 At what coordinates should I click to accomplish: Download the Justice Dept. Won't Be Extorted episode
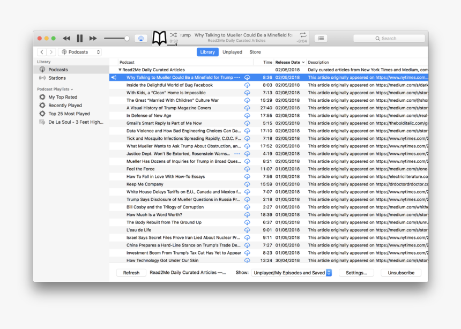click(x=247, y=154)
